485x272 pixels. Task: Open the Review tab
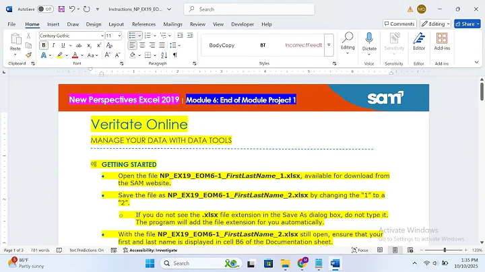coord(197,24)
